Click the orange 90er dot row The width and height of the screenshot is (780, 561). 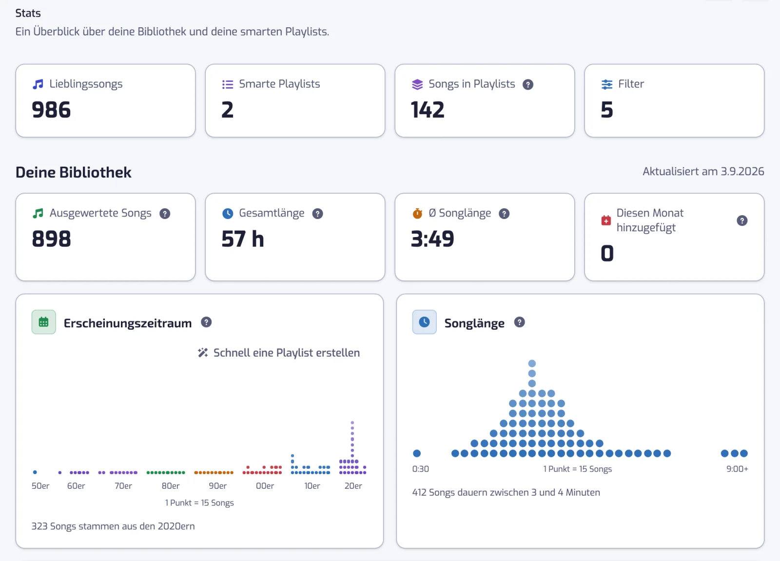click(x=214, y=472)
